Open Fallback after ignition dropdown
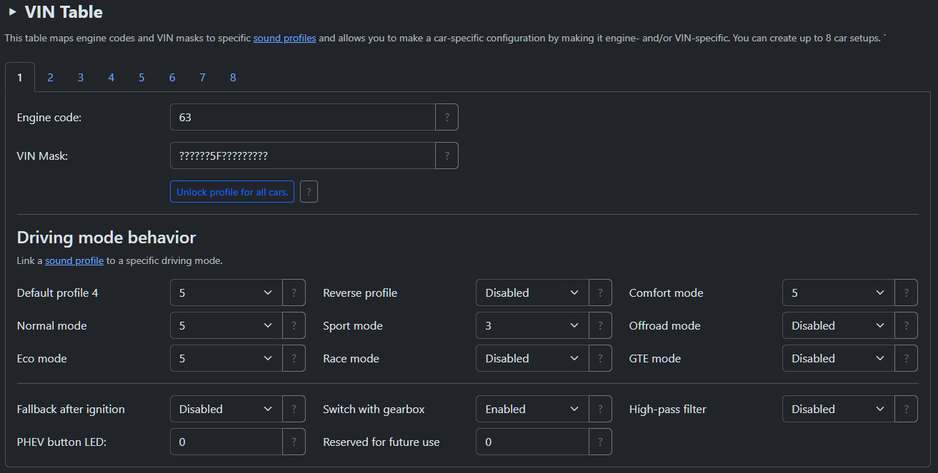 click(x=226, y=409)
